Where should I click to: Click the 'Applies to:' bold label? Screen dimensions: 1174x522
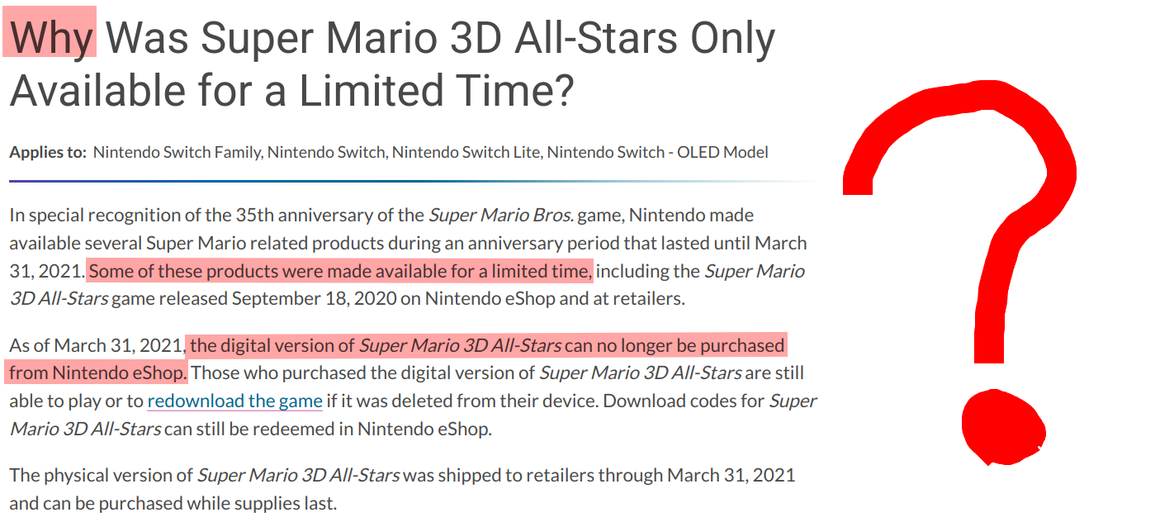48,153
